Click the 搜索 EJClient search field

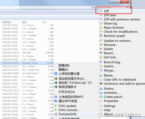[114, 7]
